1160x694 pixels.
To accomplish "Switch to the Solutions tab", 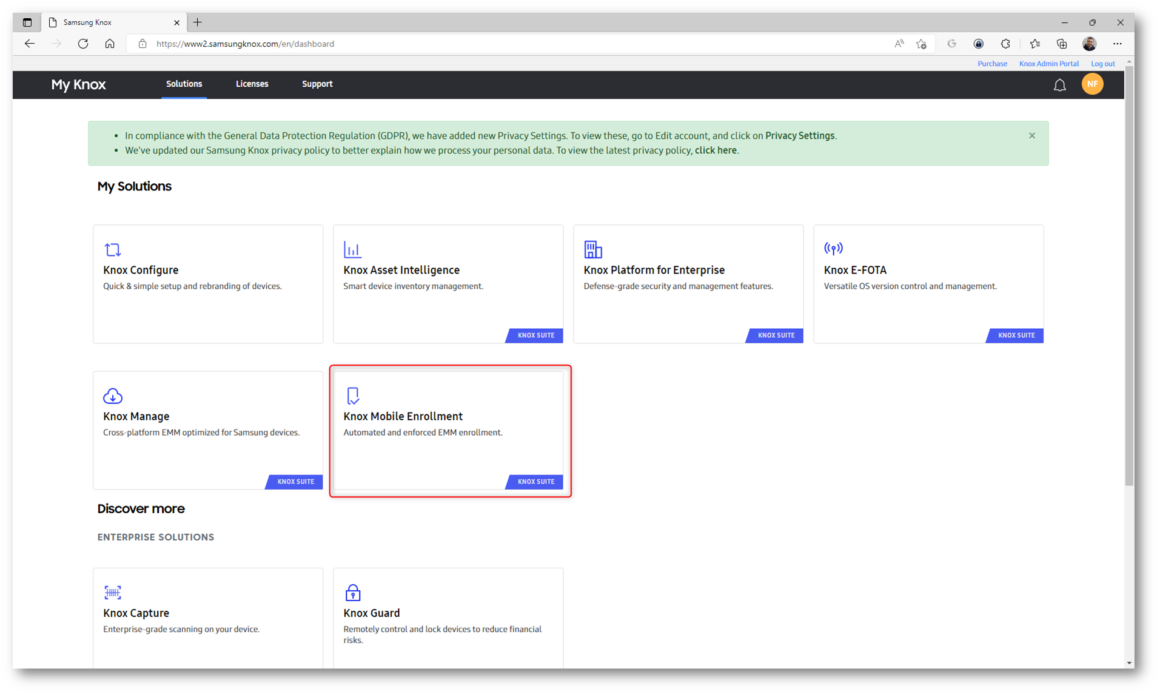I will click(184, 84).
